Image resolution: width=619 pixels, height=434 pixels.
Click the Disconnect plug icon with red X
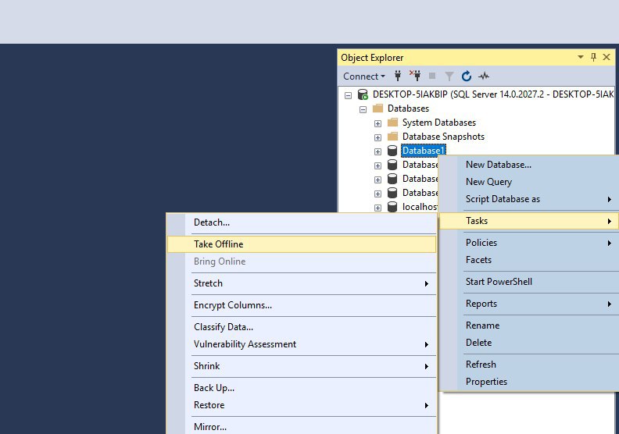click(x=415, y=76)
